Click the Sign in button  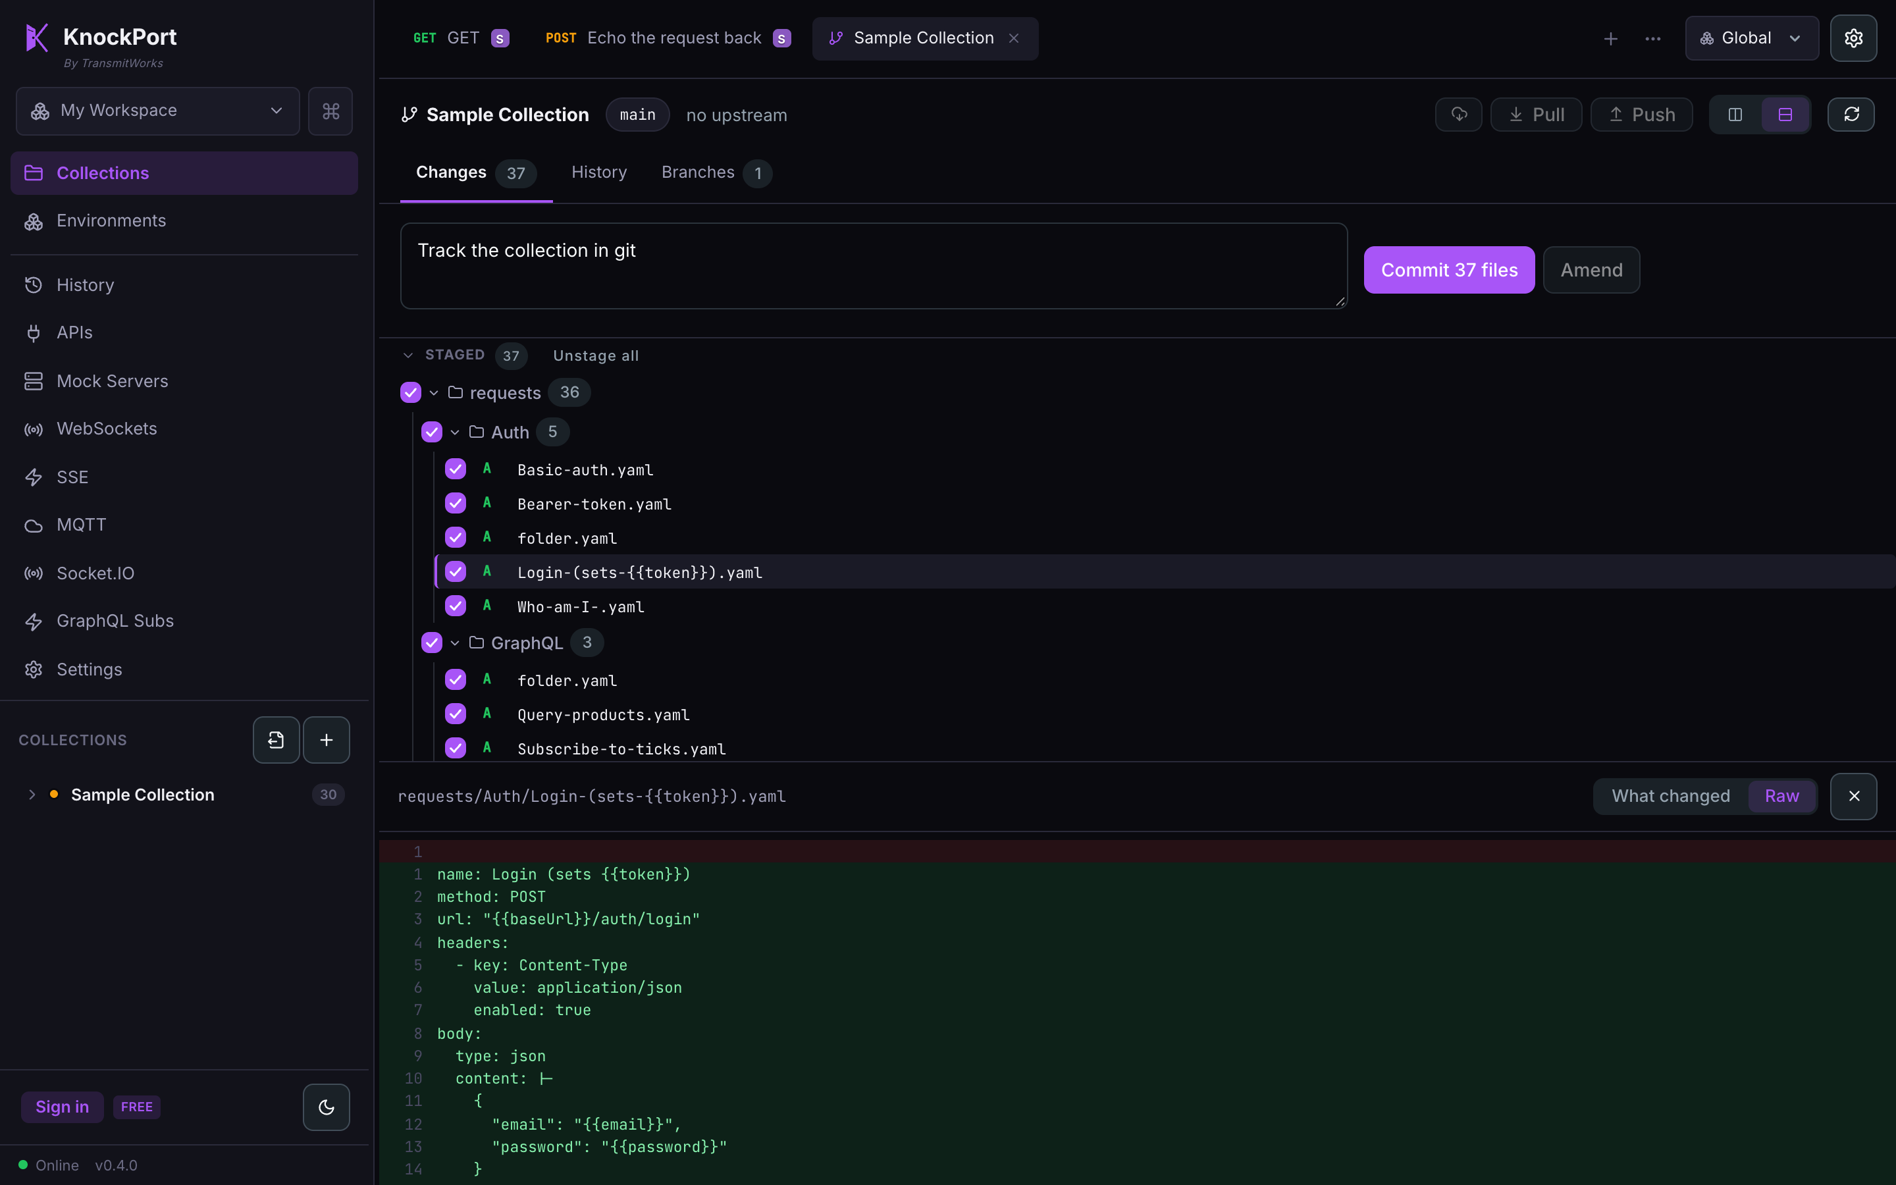(x=62, y=1107)
